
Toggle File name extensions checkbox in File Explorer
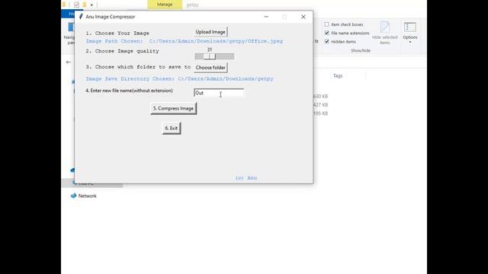327,33
